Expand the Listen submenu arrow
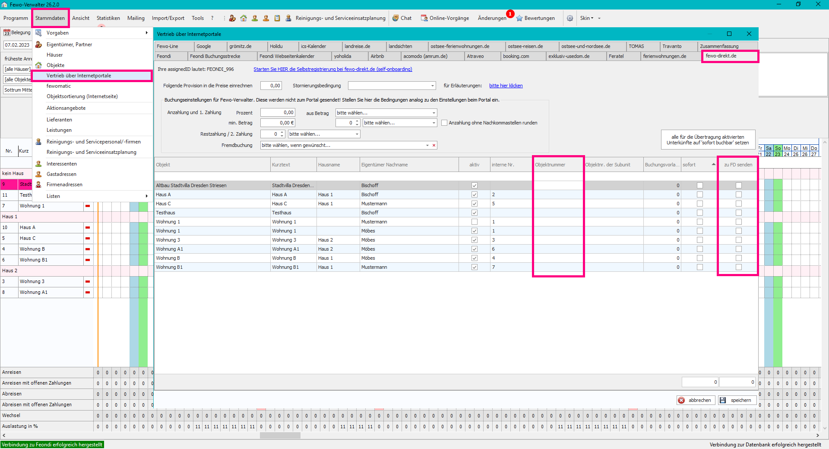Screen dimensions: 829x449 click(147, 196)
